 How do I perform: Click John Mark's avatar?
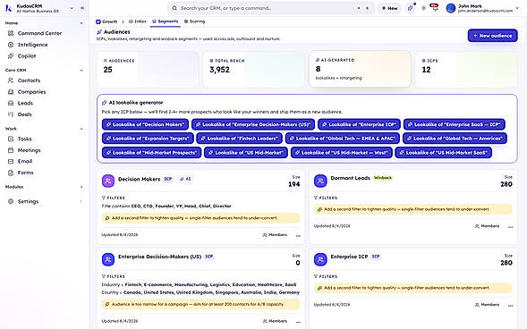(x=451, y=8)
